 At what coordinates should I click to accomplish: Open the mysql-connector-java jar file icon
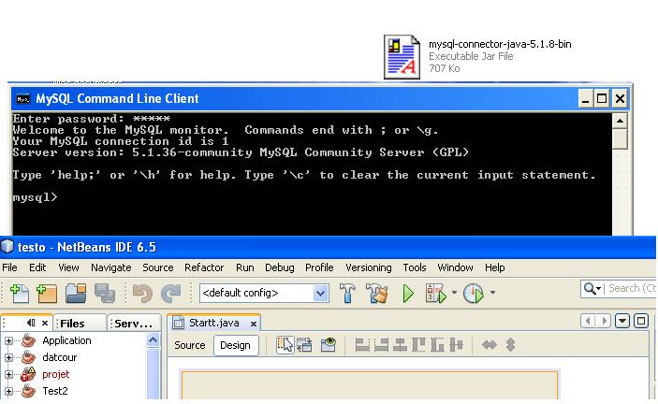point(402,57)
